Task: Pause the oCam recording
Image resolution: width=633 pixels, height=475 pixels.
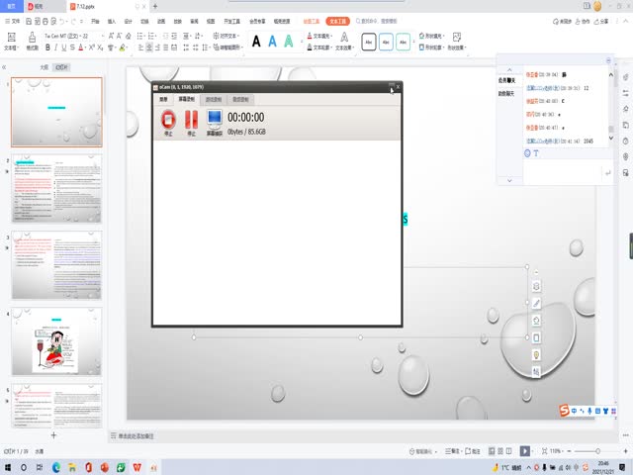Action: pyautogui.click(x=191, y=121)
